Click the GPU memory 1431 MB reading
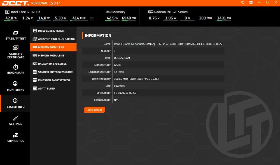 [x=224, y=18]
